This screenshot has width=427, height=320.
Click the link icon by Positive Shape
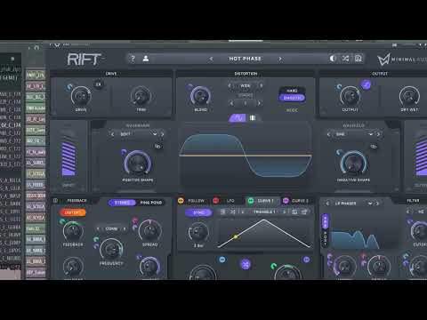pos(157,146)
